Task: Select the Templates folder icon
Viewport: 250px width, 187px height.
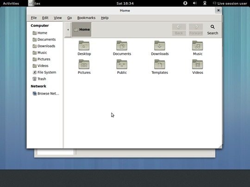Action: click(x=160, y=64)
